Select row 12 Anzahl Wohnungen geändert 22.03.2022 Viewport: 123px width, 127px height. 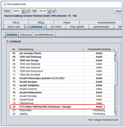pyautogui.click(x=62, y=78)
